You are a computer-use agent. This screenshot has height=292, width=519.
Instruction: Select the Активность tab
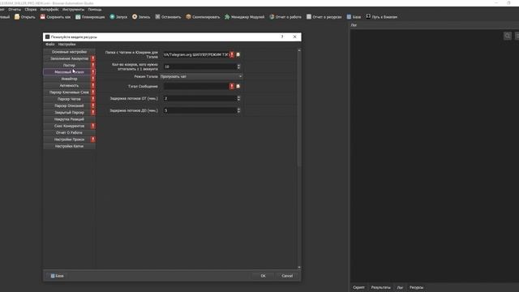coord(69,85)
